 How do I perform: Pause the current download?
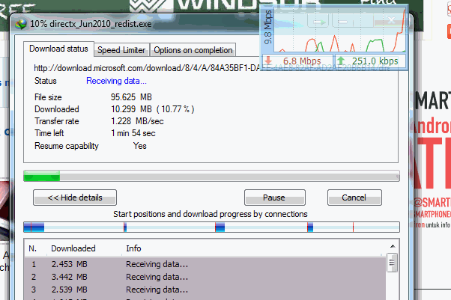(x=274, y=198)
